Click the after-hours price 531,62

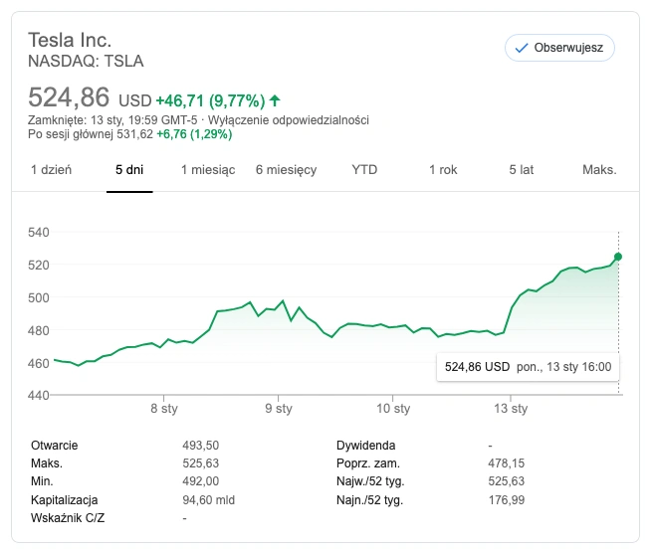[x=135, y=134]
